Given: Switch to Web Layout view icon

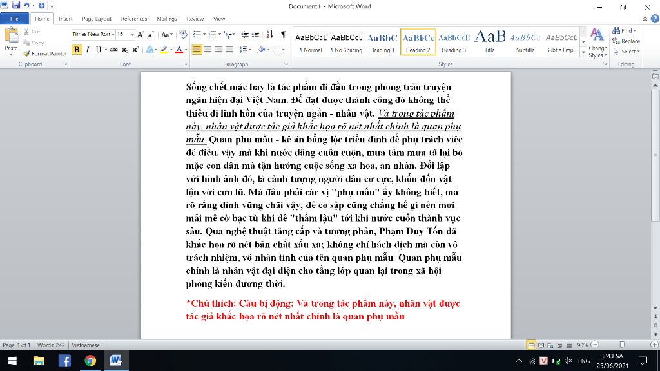Looking at the screenshot, I should (550, 345).
